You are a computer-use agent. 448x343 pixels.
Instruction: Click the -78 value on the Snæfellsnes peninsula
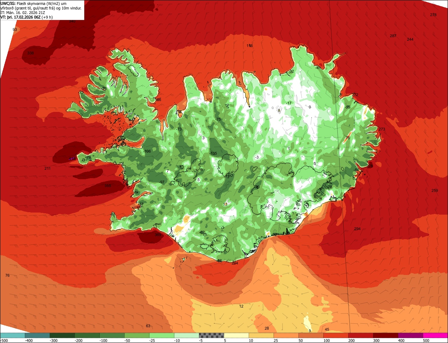pos(89,157)
